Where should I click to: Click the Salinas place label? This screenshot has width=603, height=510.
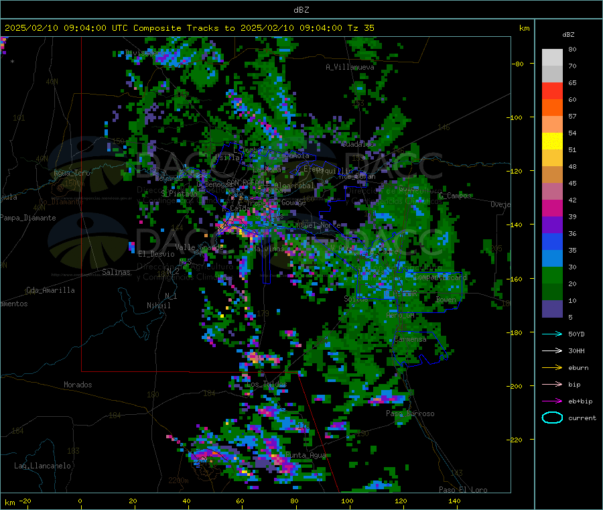tap(116, 272)
